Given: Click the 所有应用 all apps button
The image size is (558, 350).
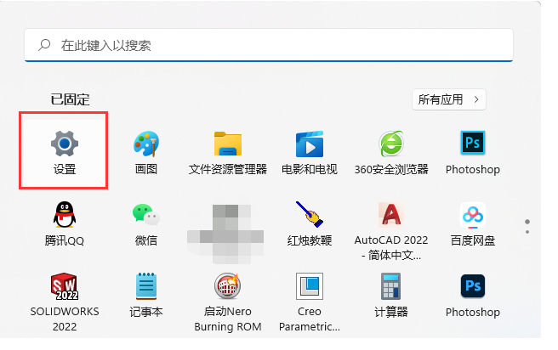Looking at the screenshot, I should (x=449, y=99).
